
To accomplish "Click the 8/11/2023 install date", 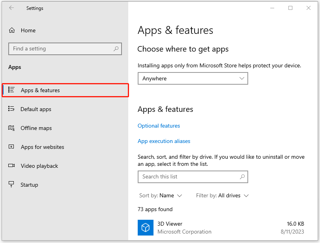I will pos(292,232).
